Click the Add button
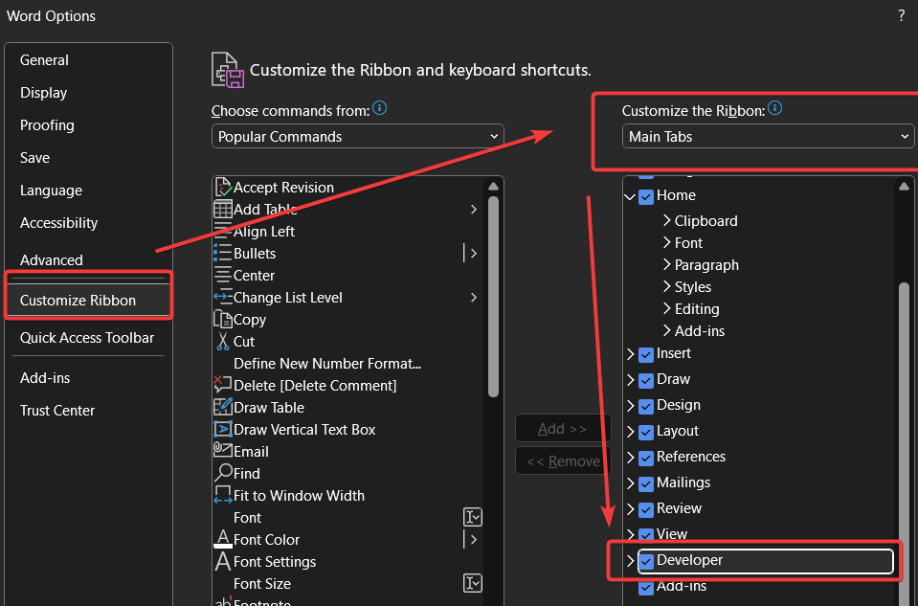This screenshot has height=606, width=918. pyautogui.click(x=562, y=428)
